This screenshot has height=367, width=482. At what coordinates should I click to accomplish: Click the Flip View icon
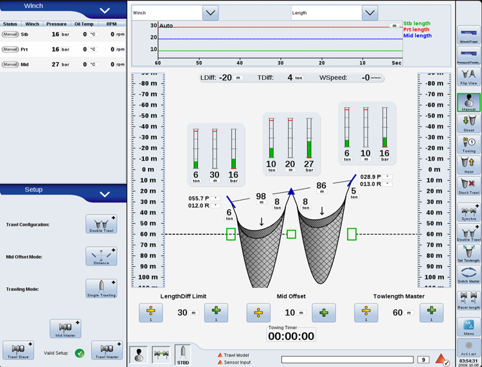tap(469, 78)
